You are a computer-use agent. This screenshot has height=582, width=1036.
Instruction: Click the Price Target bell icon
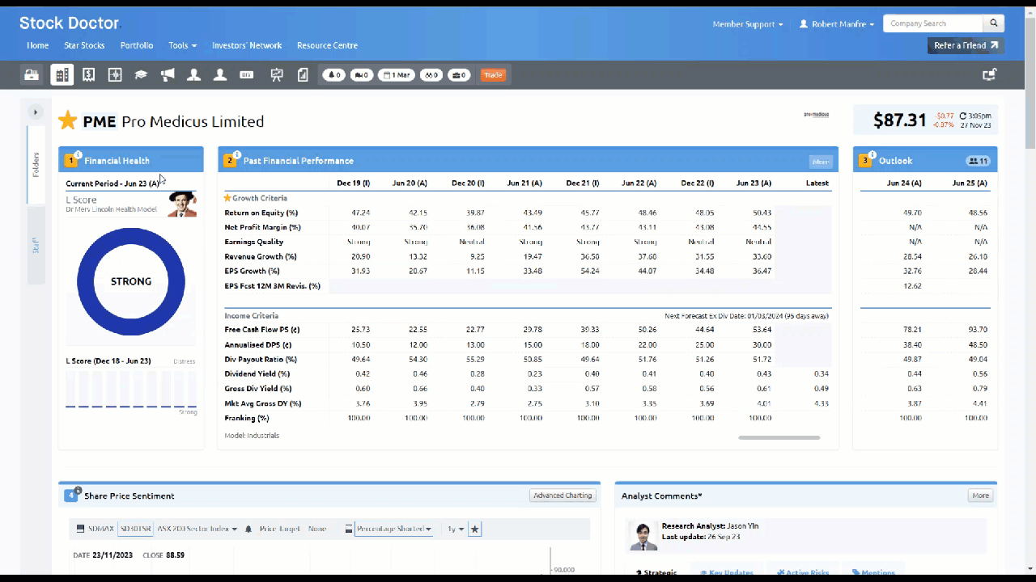(248, 529)
